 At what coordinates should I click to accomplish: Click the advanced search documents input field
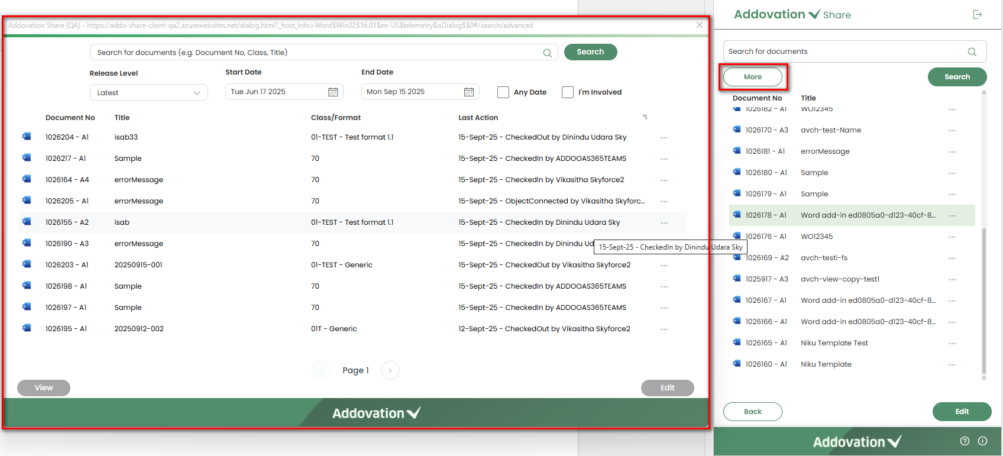[316, 53]
